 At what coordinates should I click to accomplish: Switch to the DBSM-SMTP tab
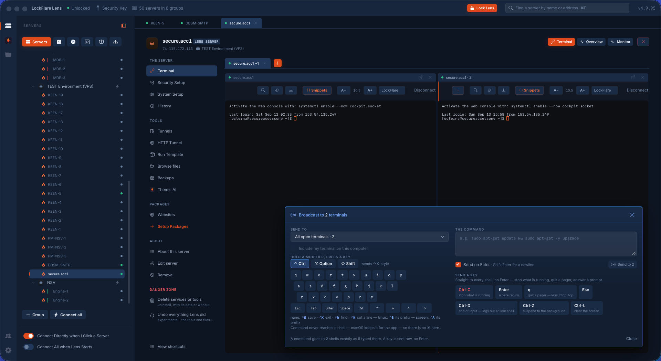coord(194,23)
